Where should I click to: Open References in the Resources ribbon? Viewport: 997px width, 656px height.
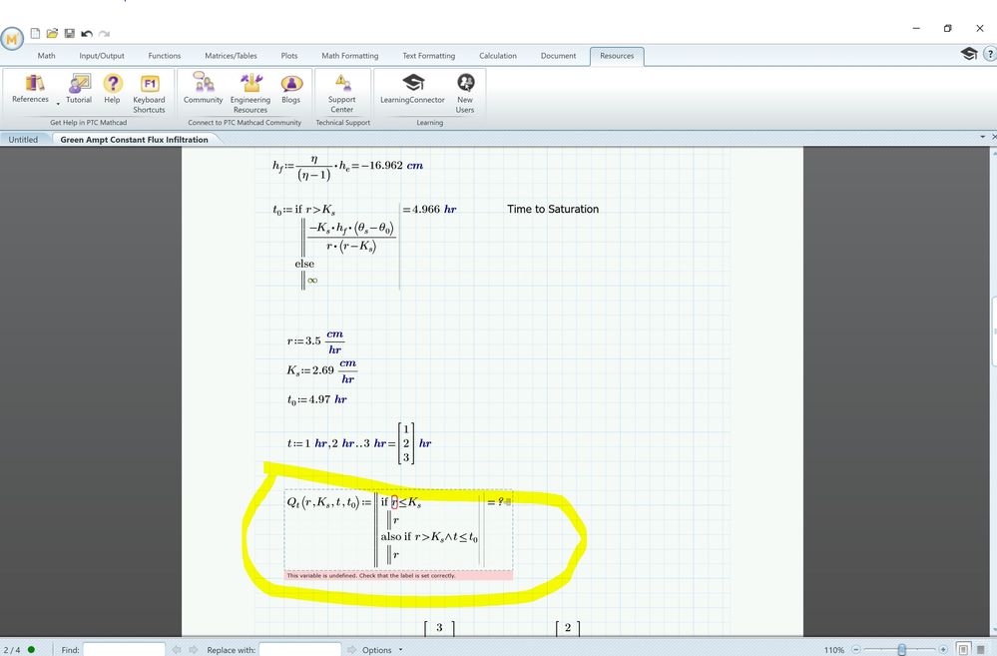[x=30, y=89]
